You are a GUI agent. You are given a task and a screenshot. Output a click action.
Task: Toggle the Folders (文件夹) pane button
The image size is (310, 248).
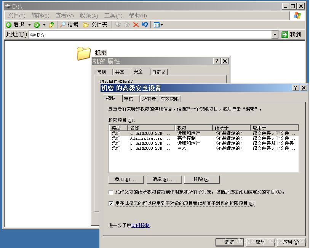(95, 25)
